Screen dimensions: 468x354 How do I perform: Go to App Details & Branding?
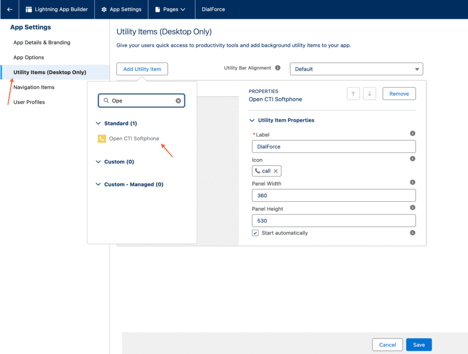coord(42,43)
